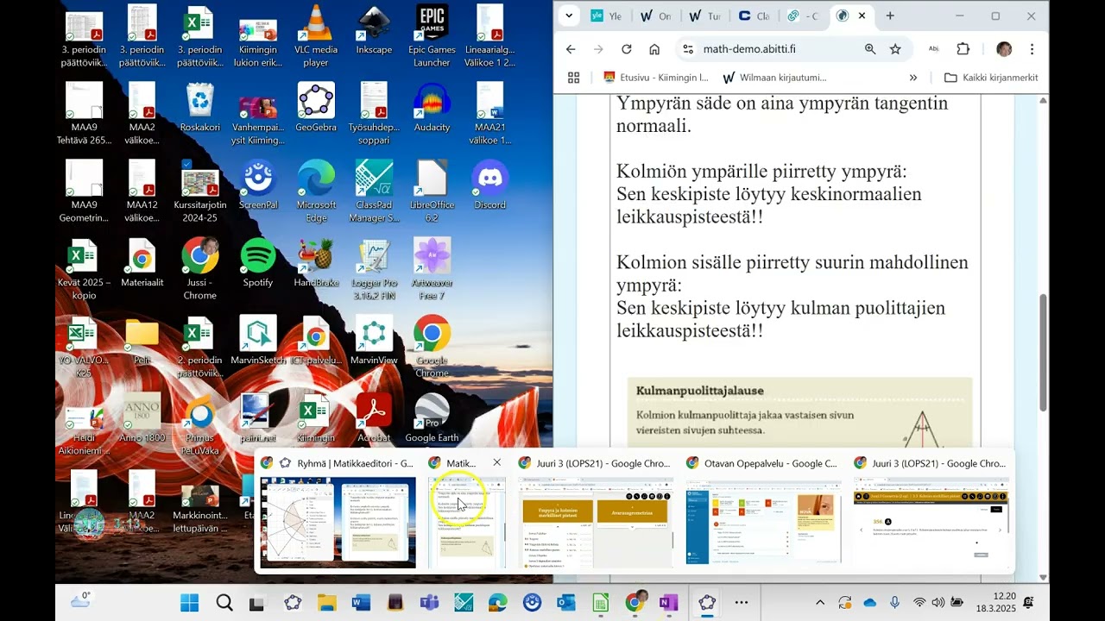Viewport: 1105px width, 621px height.
Task: Open MarvinView desktop icon
Action: (374, 341)
